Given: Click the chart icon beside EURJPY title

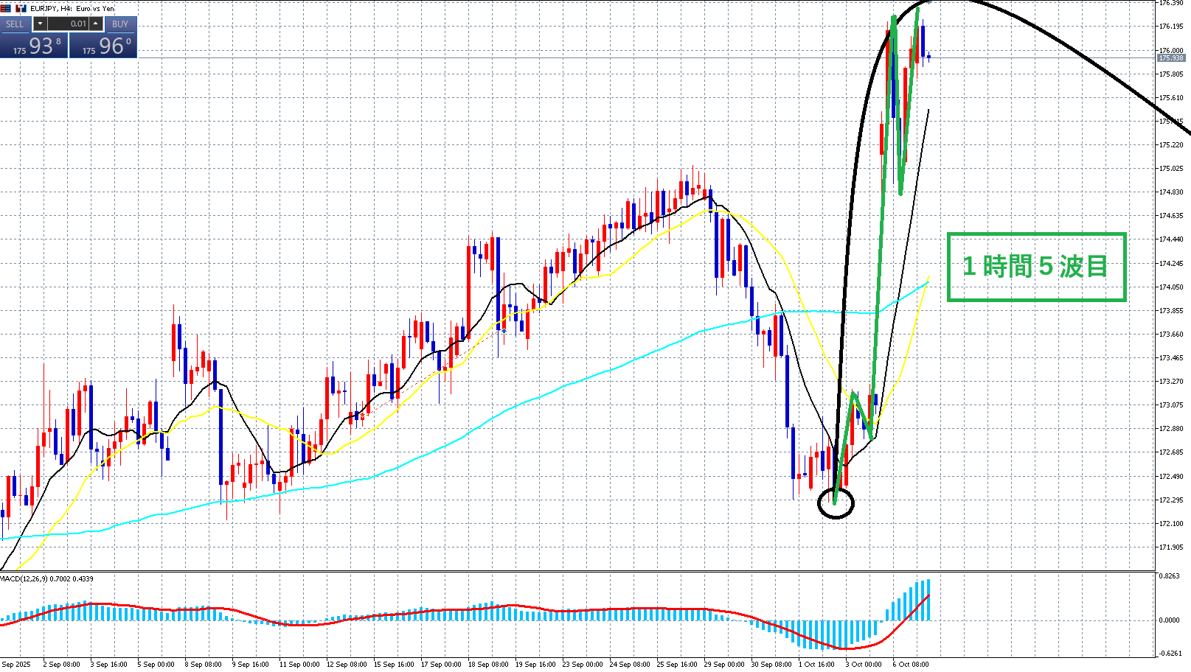Looking at the screenshot, I should click(x=21, y=8).
